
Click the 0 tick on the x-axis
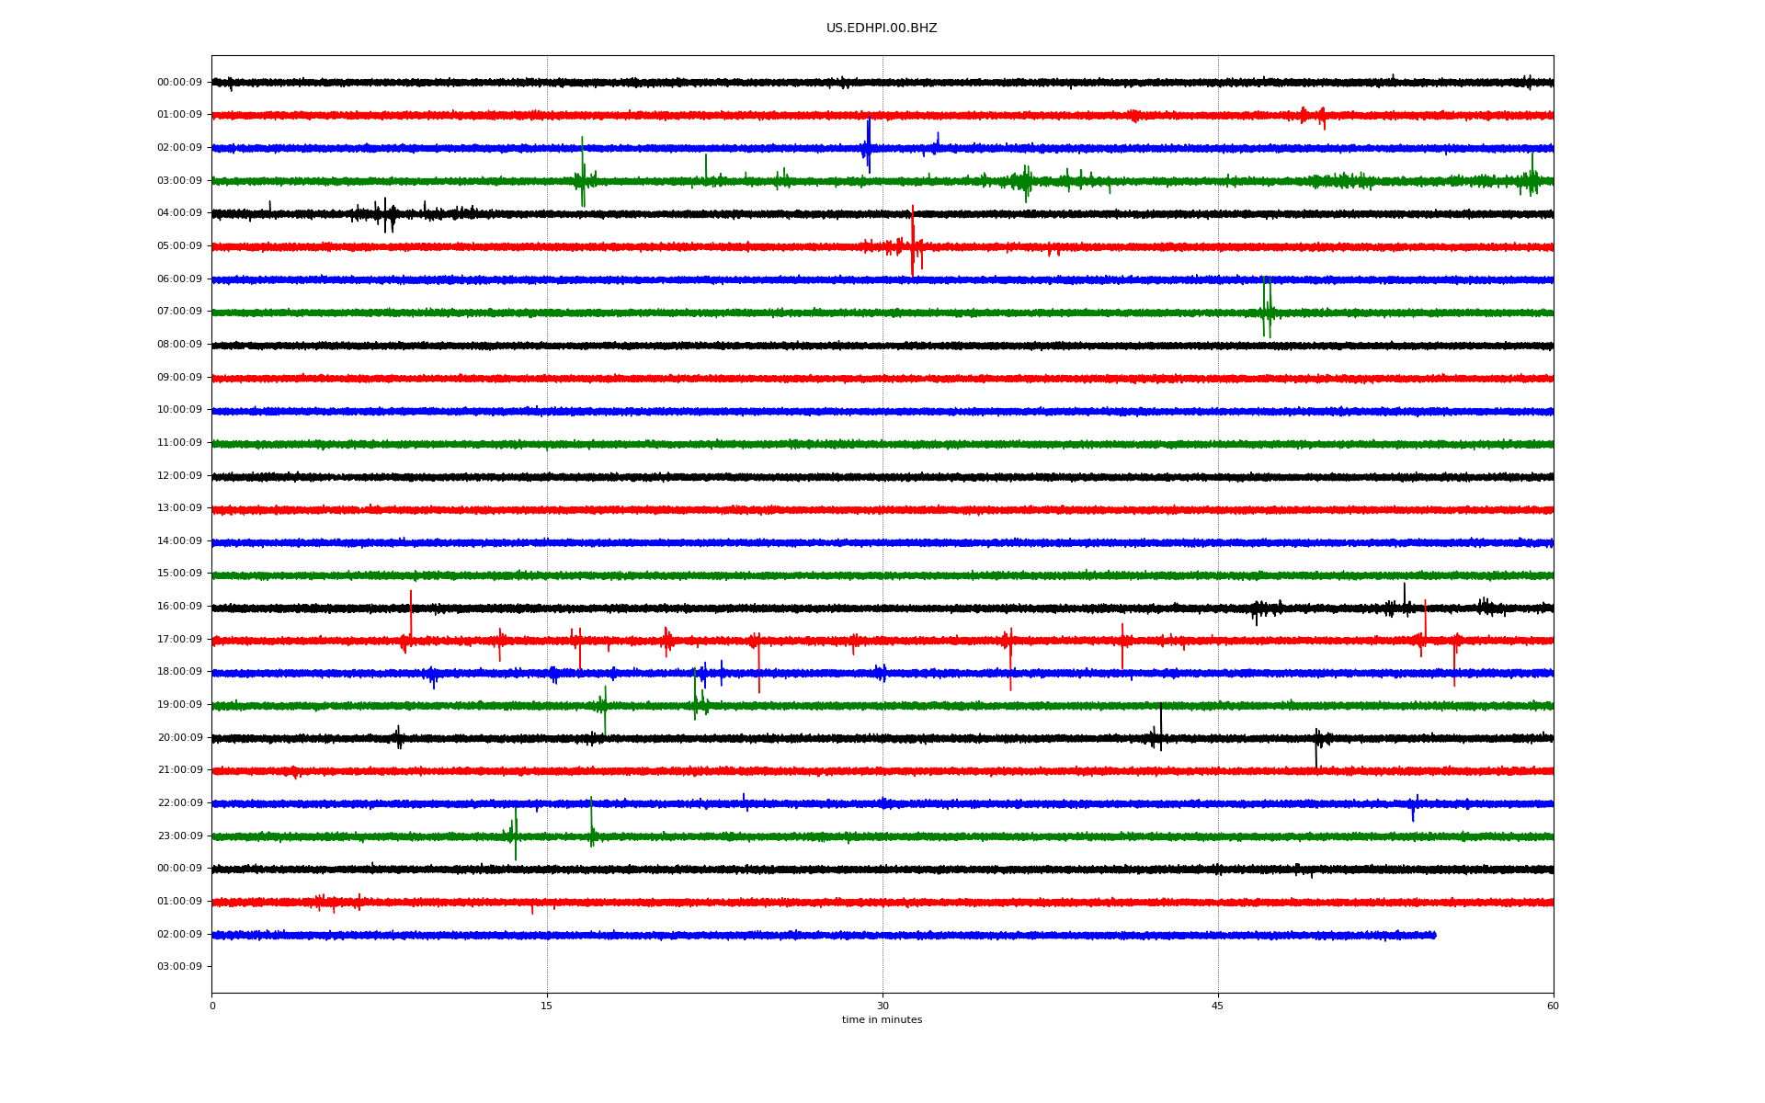click(x=212, y=1006)
